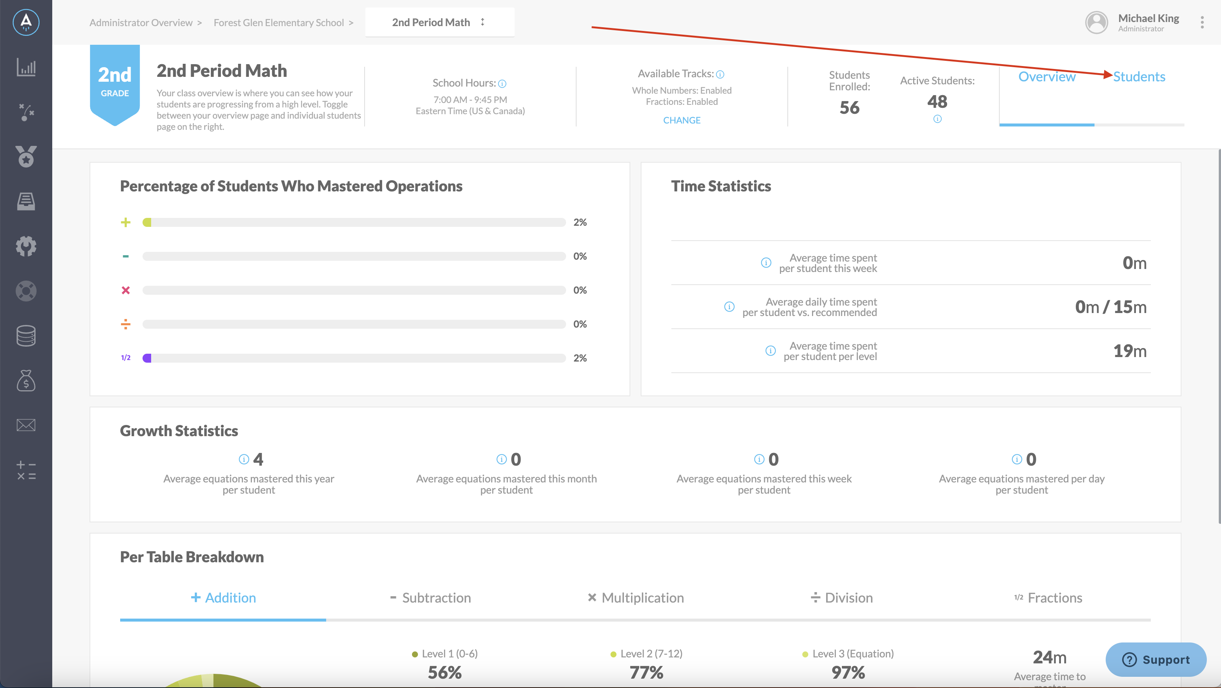Click the subtraction mastery progress bar
Image resolution: width=1221 pixels, height=688 pixels.
[x=354, y=256]
